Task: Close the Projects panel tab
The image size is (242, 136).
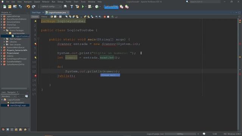Action: pos(10,12)
